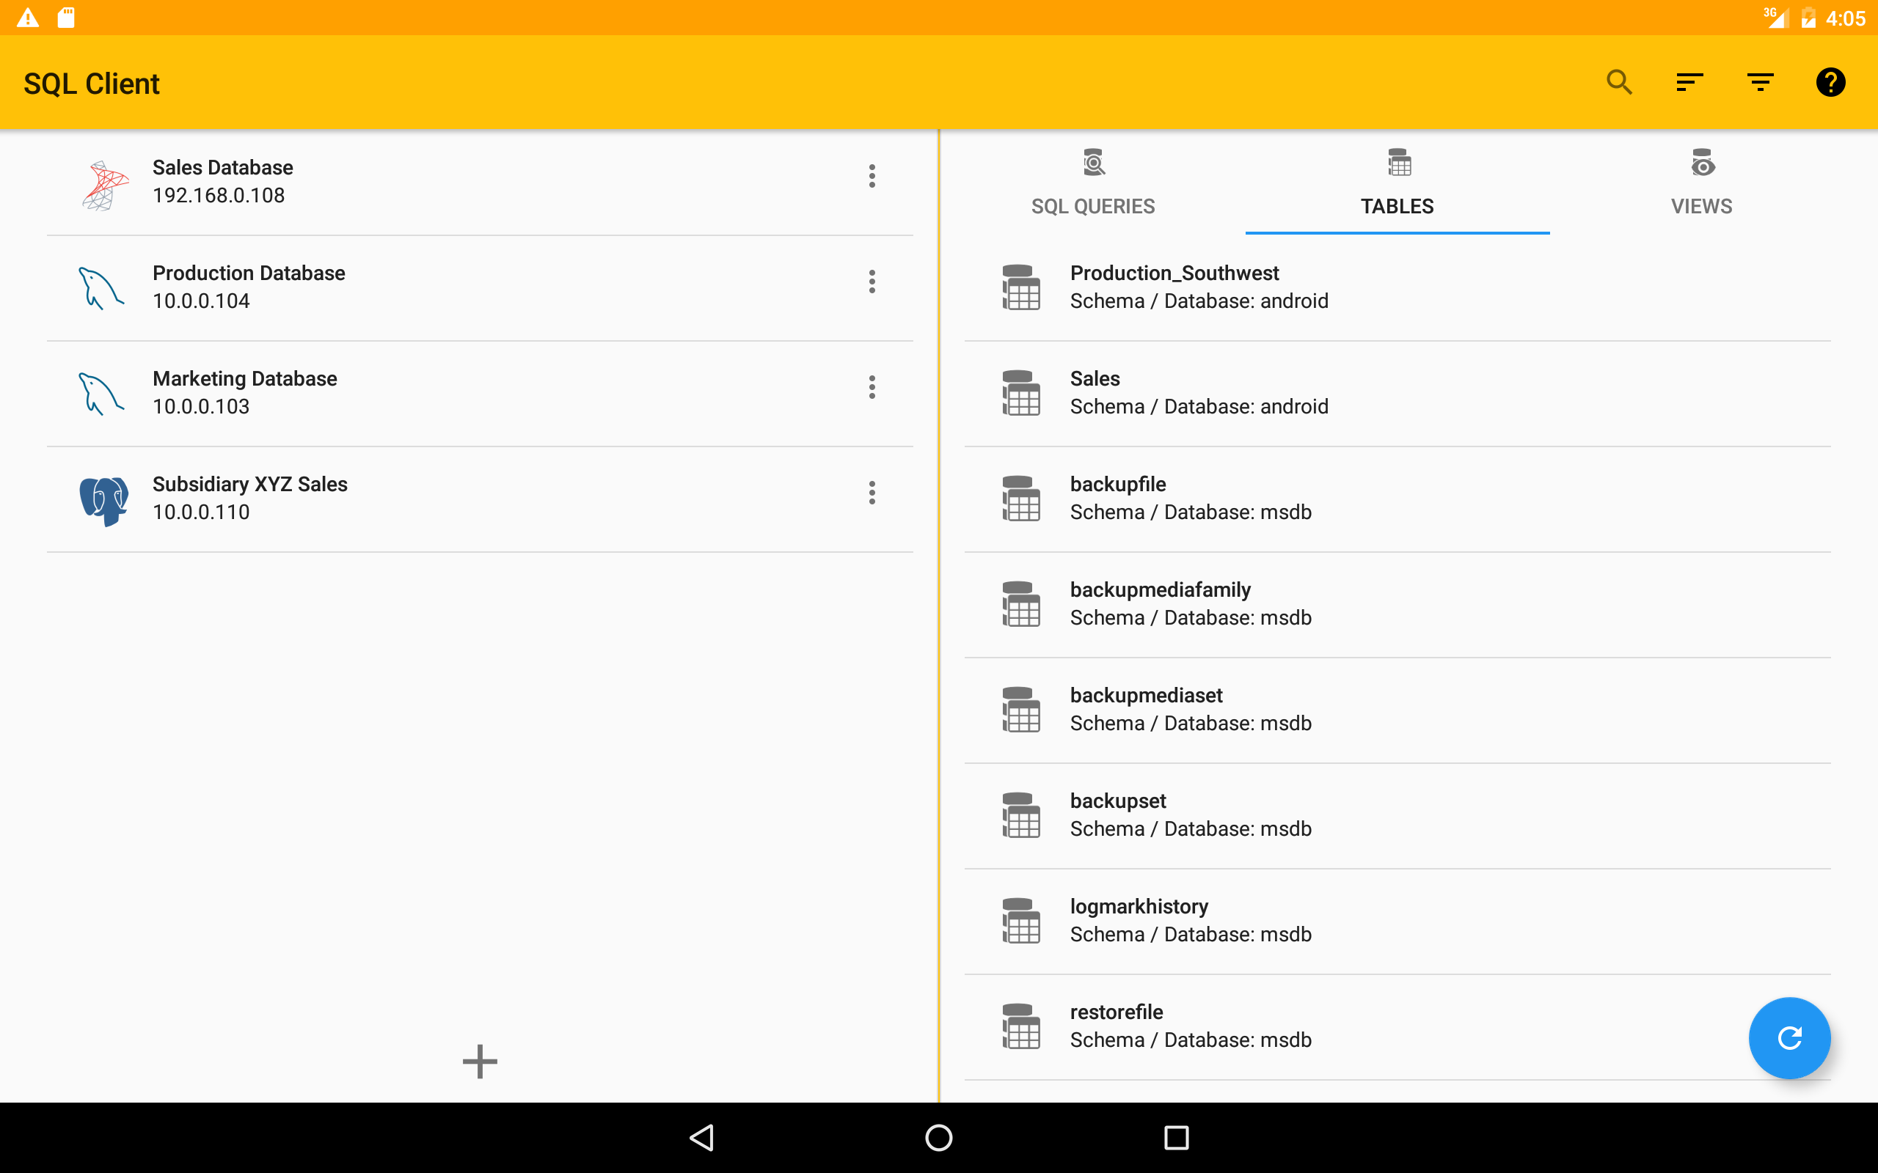Open the help question mark icon
The height and width of the screenshot is (1173, 1878).
tap(1830, 82)
